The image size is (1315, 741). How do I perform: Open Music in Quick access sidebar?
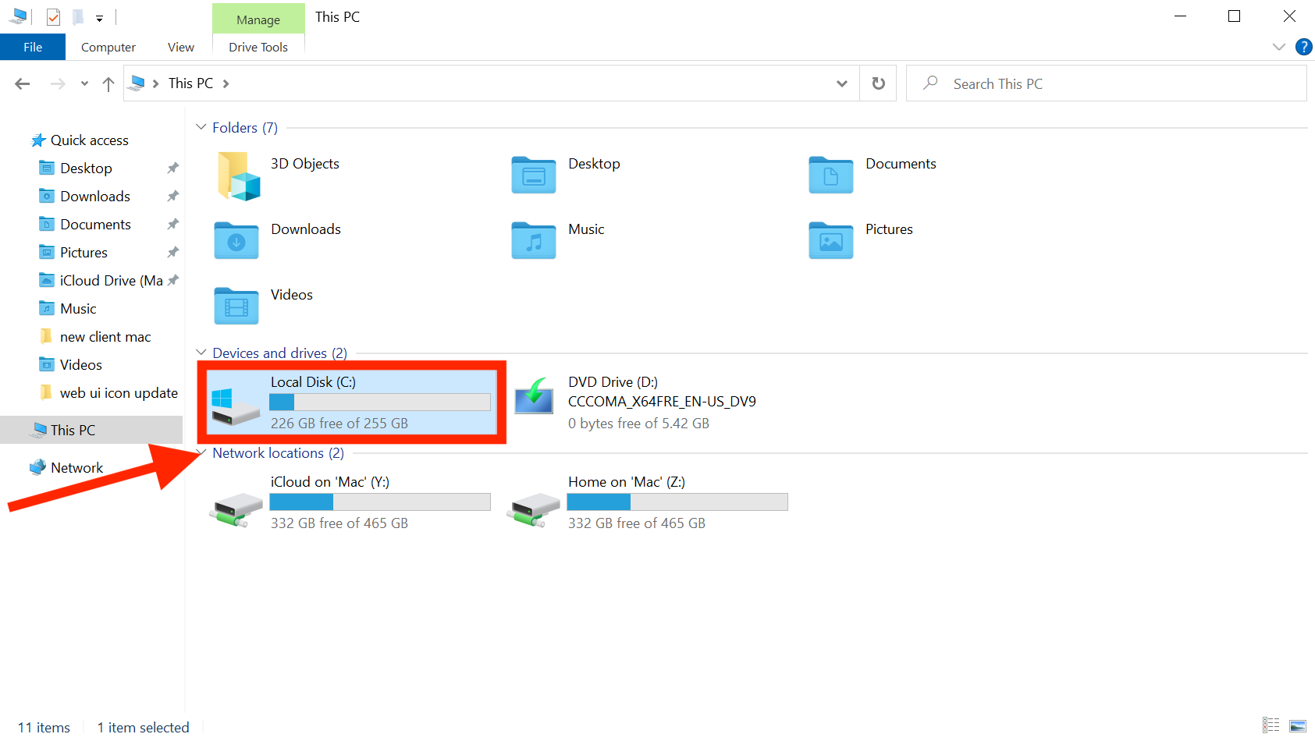(x=78, y=309)
